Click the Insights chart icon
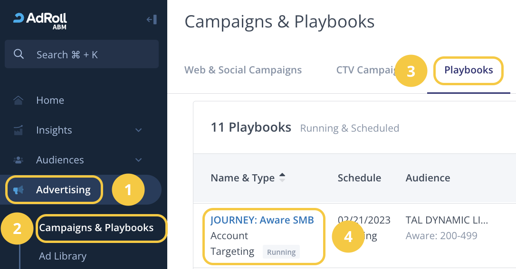The height and width of the screenshot is (269, 516). 19,130
